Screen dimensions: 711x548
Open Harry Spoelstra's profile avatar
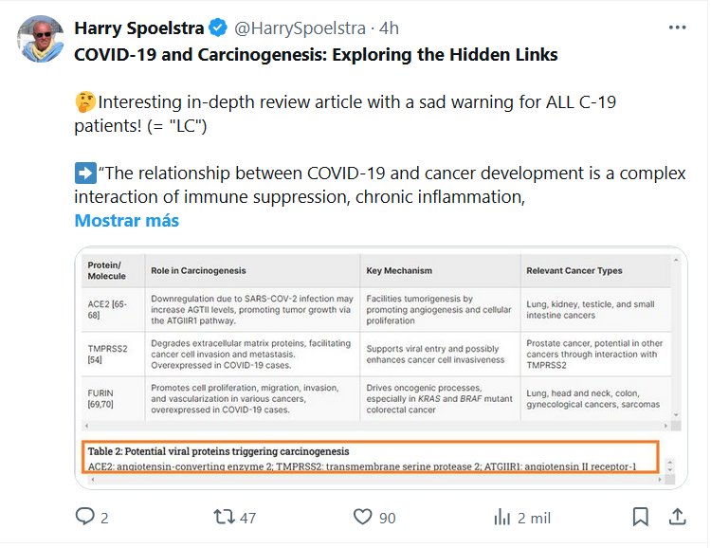click(x=41, y=40)
